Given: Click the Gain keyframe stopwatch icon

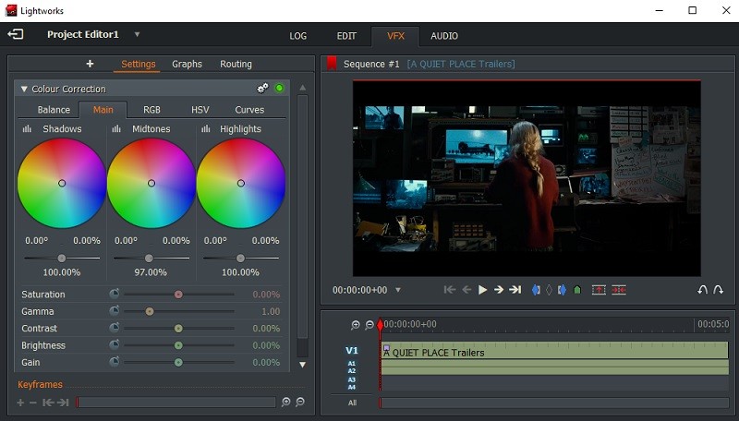Looking at the screenshot, I should pyautogui.click(x=114, y=362).
